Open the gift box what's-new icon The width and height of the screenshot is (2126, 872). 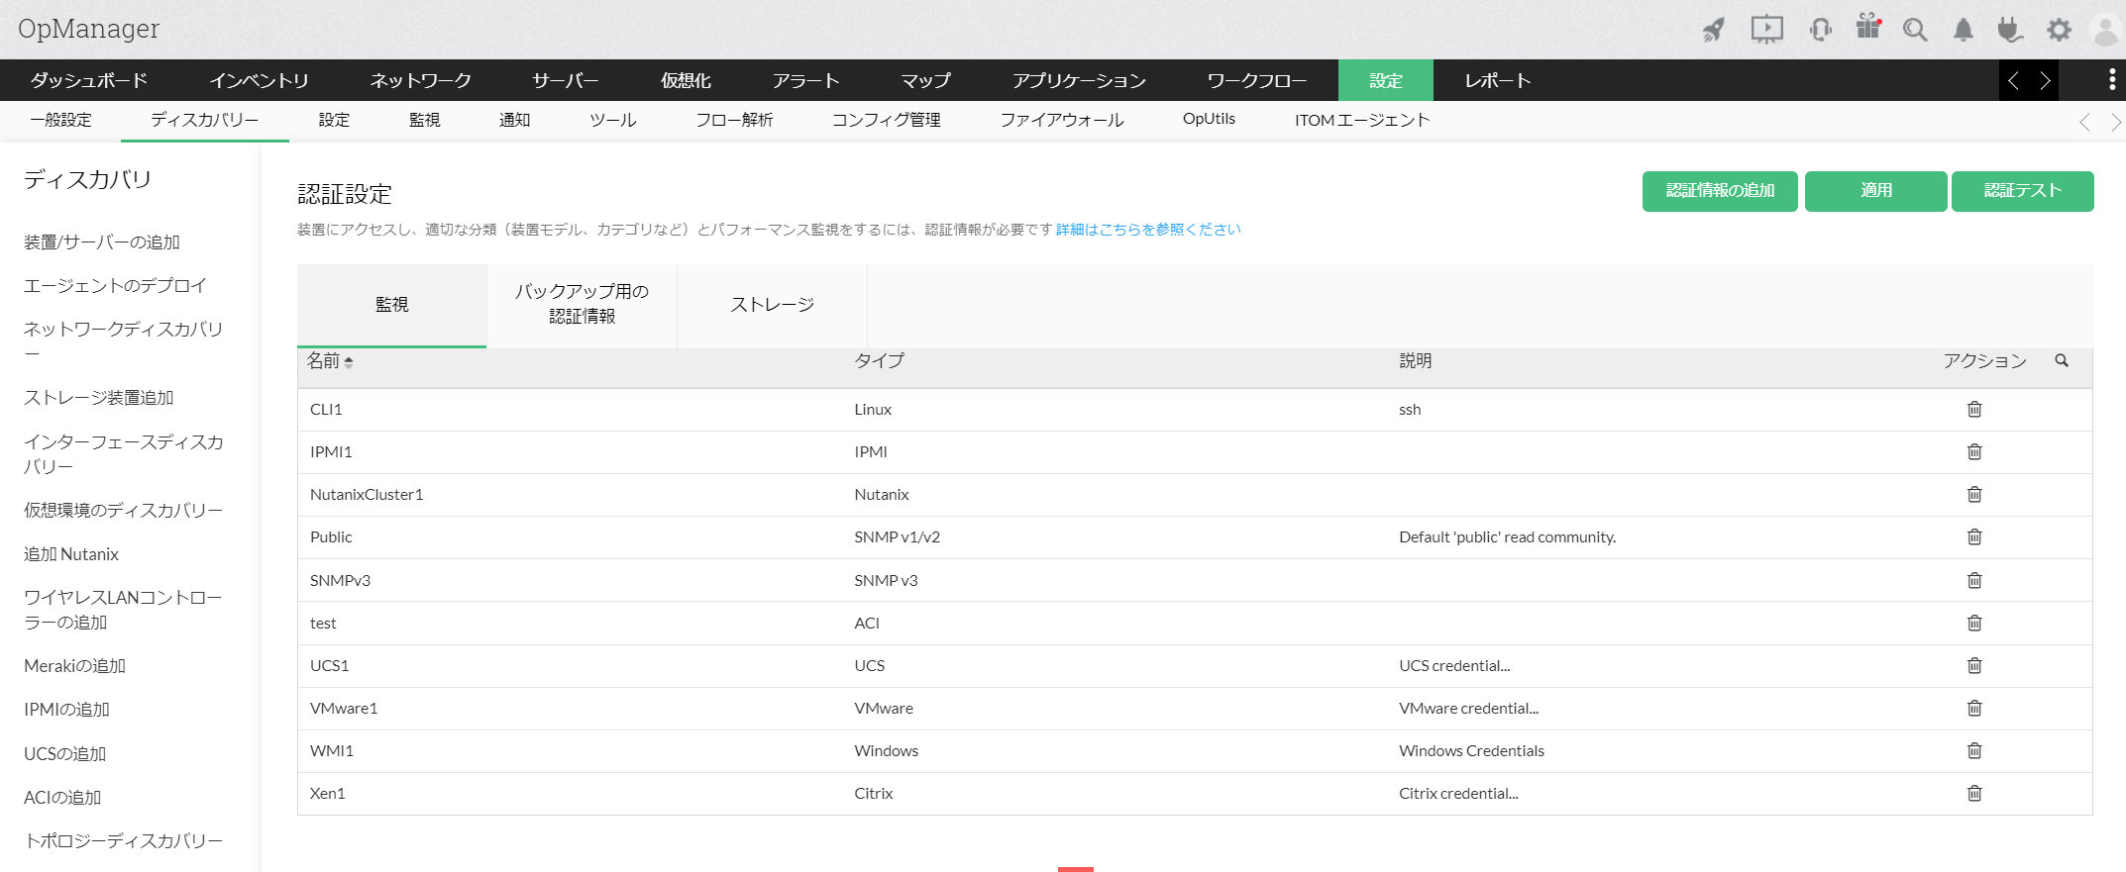[1868, 28]
